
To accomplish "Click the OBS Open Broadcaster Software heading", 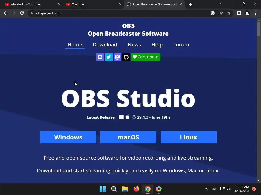I will point(128,30).
